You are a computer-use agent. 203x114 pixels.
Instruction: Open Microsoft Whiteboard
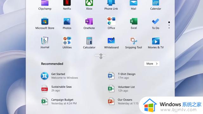[111, 43]
